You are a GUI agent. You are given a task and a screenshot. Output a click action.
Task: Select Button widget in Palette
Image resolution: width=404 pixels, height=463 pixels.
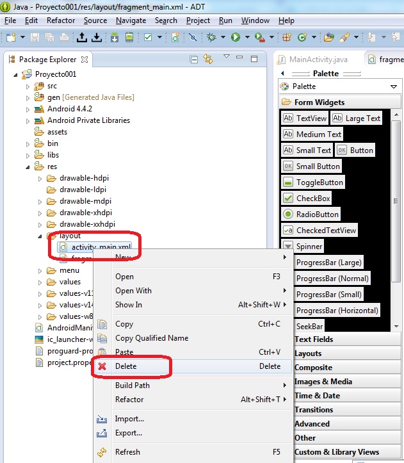[x=355, y=150]
